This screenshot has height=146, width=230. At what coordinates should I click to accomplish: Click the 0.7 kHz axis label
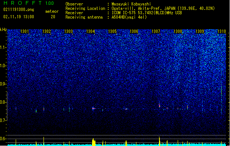click(x=3, y=120)
